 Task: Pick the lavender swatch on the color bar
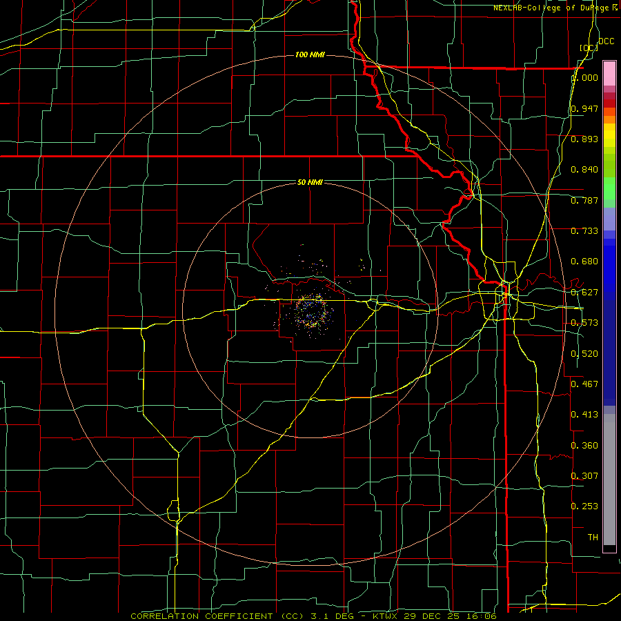click(x=609, y=219)
